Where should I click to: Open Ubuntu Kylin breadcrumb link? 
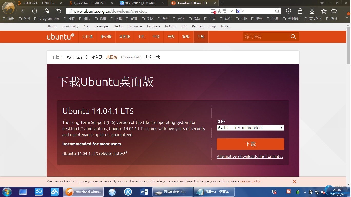(131, 57)
